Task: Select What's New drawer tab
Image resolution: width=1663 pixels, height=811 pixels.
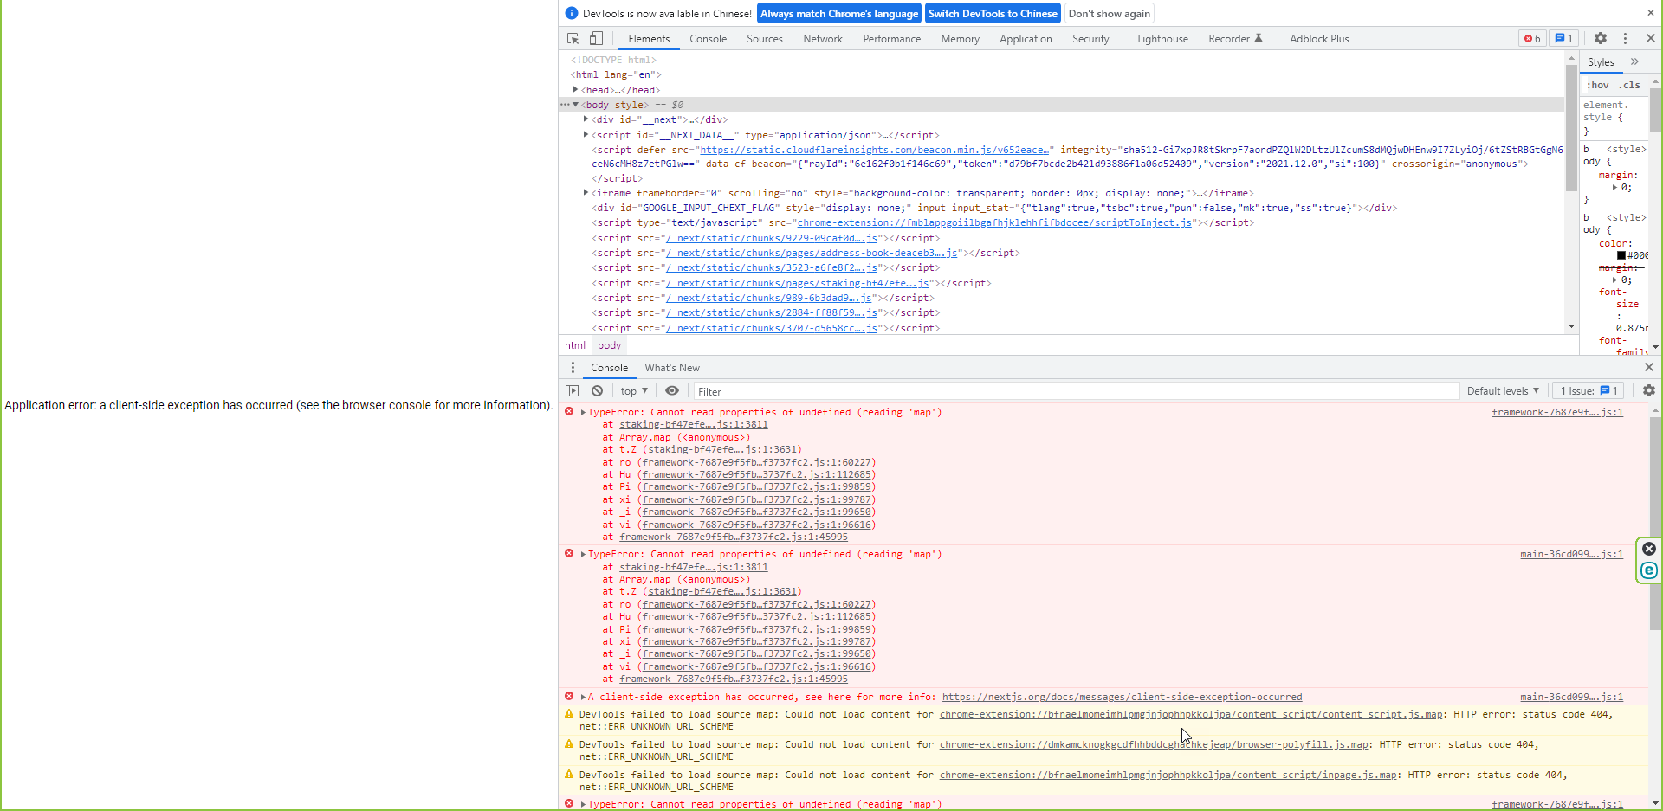Action: pos(672,368)
